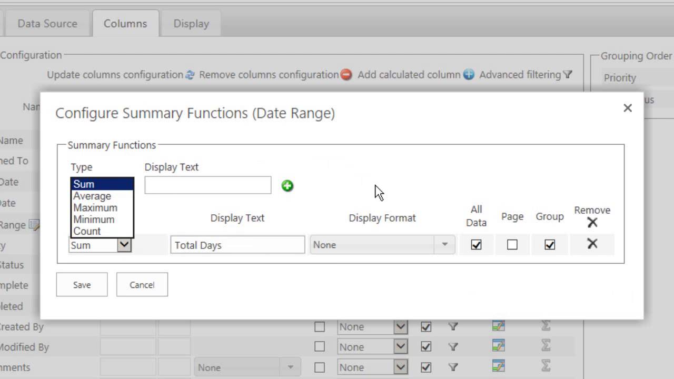Open chart formatting icon in Created By row

point(498,326)
